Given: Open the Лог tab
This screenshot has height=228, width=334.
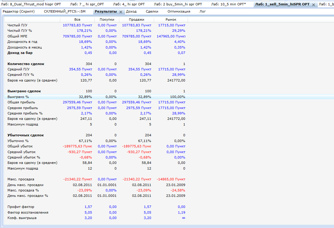Looking at the screenshot, I should coord(203,11).
